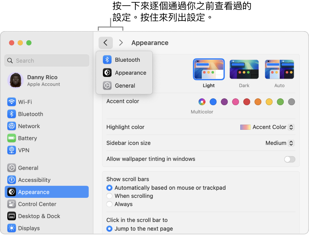Select Automatically based on mouse or trackpad

(x=110, y=188)
